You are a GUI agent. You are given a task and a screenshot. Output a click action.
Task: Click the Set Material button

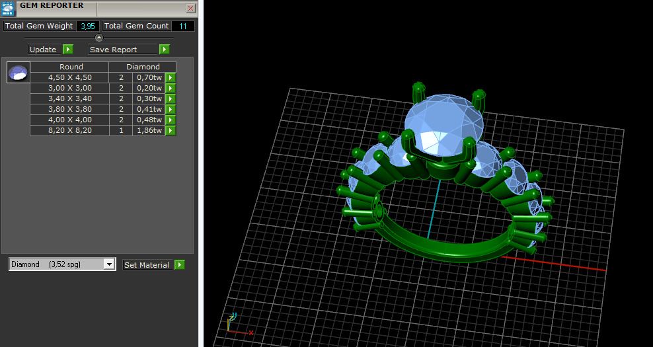point(147,265)
